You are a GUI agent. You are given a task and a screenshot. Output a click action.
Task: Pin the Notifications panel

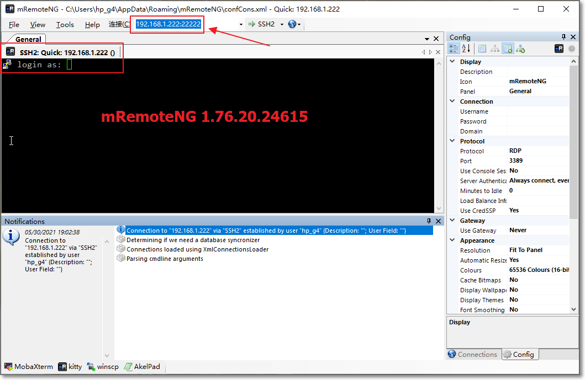point(429,221)
